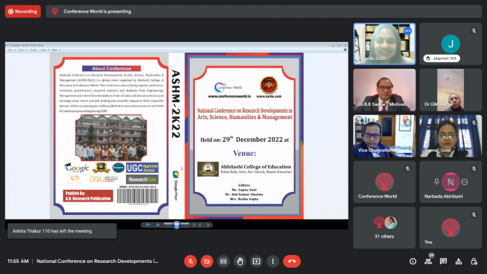Raise your hand
Viewport: 487px width, 274px height.
(240, 261)
